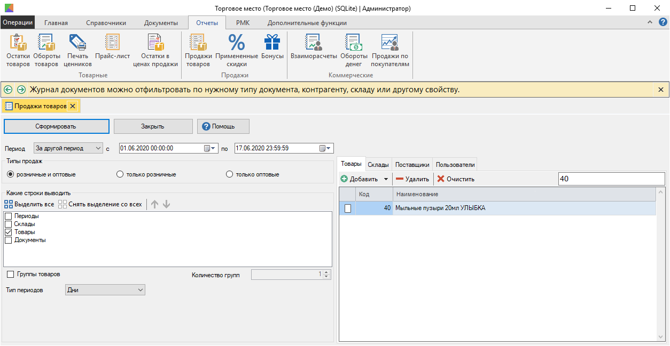Open the Взаиморасчеты report
The height and width of the screenshot is (346, 670).
[x=314, y=51]
